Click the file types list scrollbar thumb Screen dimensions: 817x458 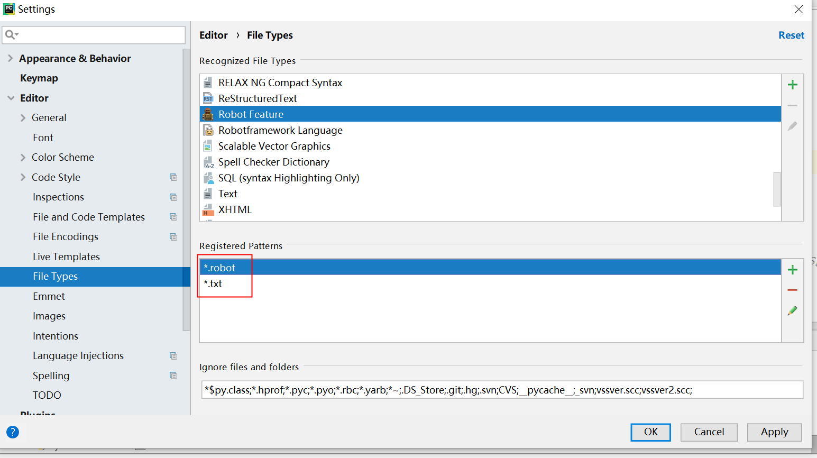[x=777, y=189]
